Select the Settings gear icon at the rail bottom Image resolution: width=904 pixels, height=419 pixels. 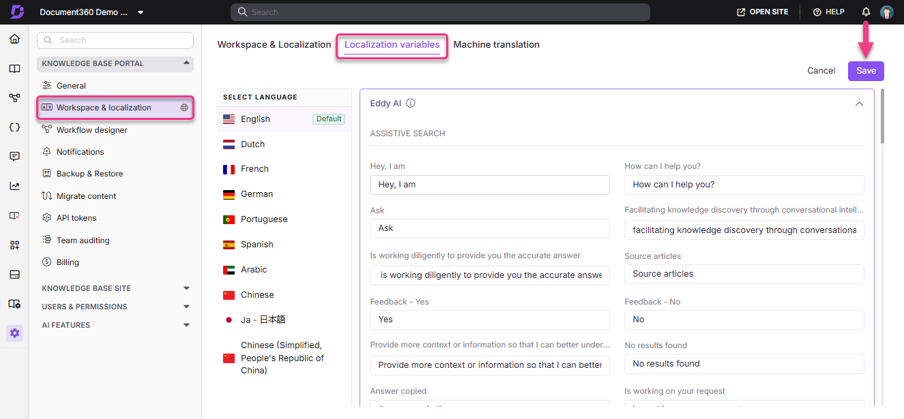click(x=14, y=332)
